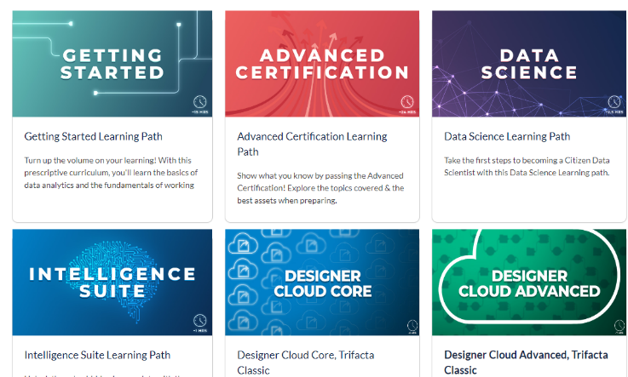Open the Advanced Certification banner thumbnail
Screen dimensions: 628x377
tap(322, 64)
